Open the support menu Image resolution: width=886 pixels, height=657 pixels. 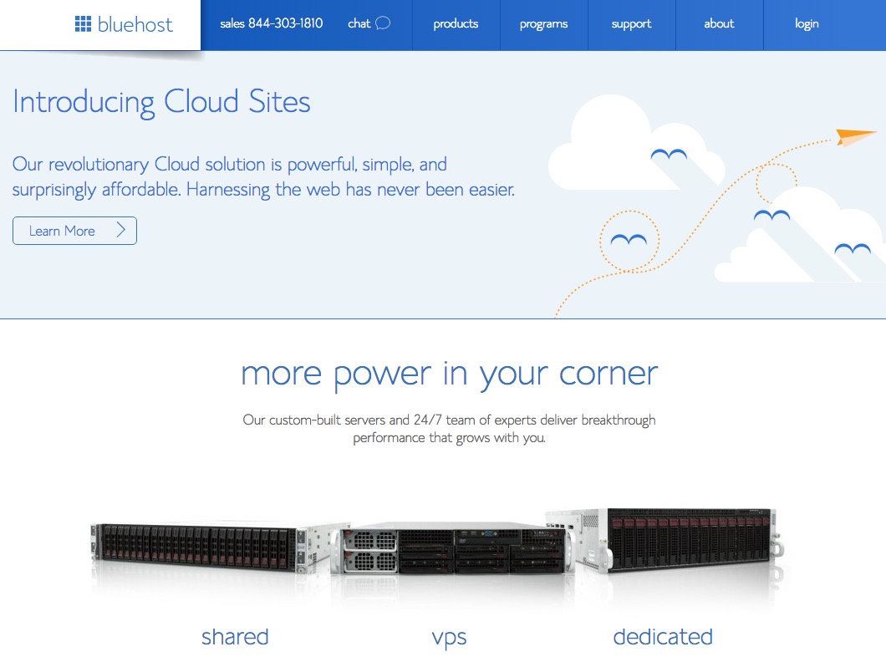click(x=631, y=24)
